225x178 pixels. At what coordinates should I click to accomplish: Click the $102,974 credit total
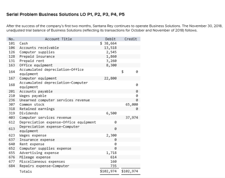click(130, 171)
